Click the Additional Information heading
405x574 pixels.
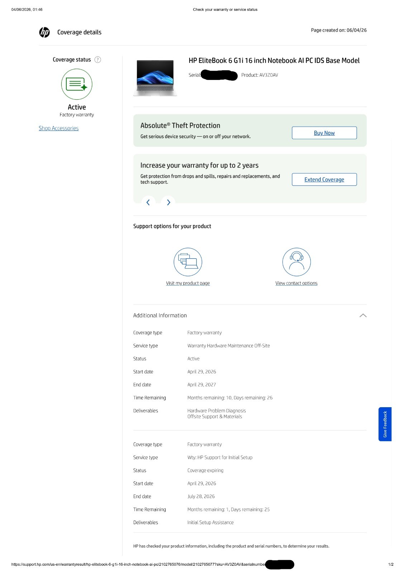point(160,315)
